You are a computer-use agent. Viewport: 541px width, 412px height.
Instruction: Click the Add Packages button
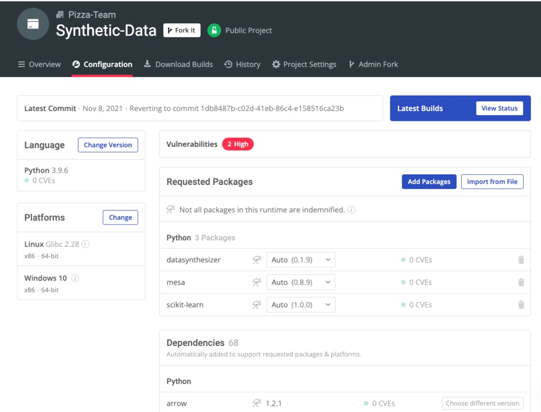click(x=429, y=181)
